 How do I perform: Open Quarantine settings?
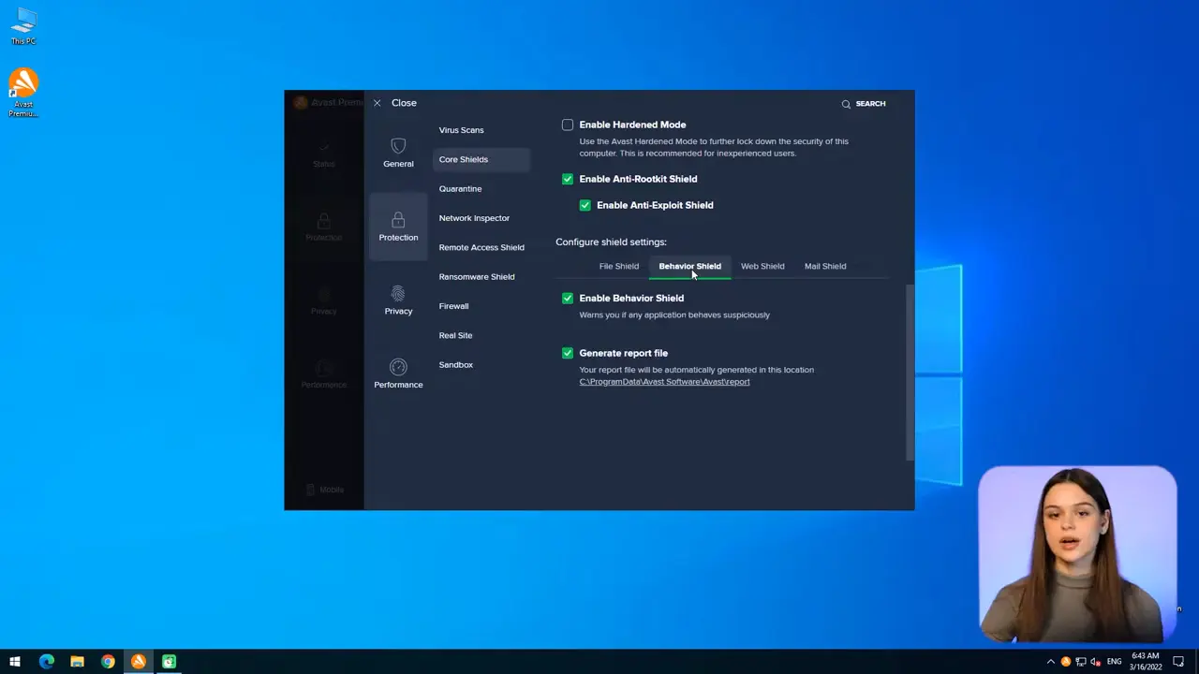pos(460,189)
